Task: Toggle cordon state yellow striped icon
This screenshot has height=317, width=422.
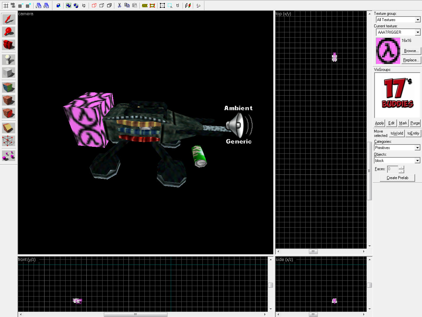Action: pyautogui.click(x=145, y=5)
